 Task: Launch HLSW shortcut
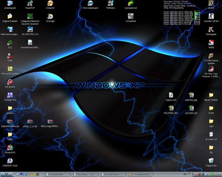(x=211, y=5)
